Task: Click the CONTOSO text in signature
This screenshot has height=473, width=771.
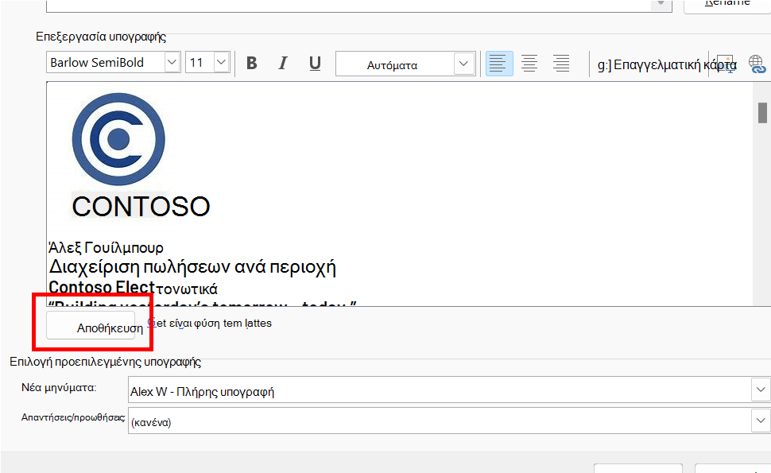Action: pos(141,206)
